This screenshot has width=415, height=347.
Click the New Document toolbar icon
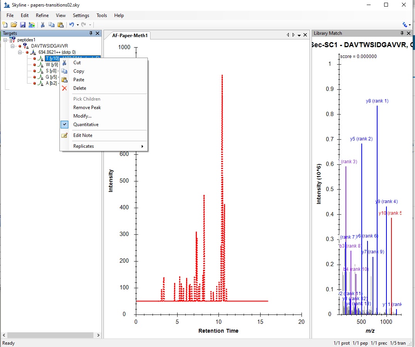point(5,25)
